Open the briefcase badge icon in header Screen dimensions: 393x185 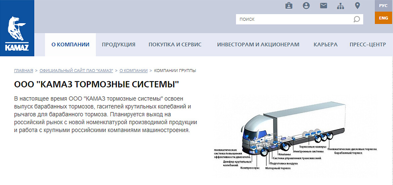tap(289, 6)
